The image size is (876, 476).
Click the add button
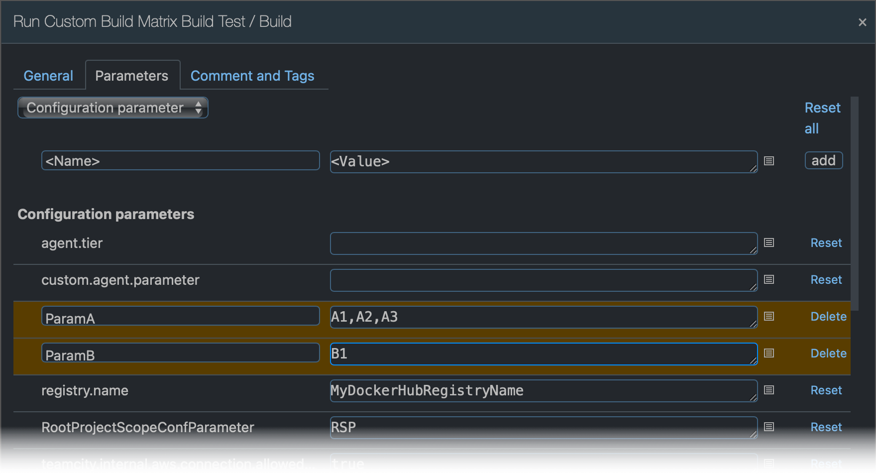823,160
